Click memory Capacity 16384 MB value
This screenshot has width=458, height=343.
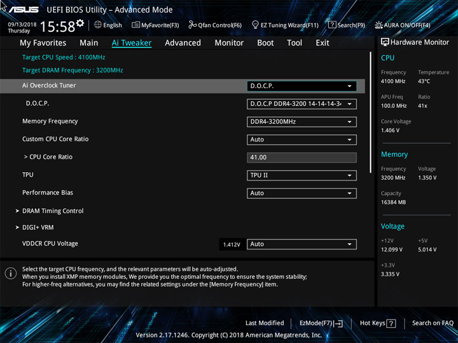click(393, 202)
